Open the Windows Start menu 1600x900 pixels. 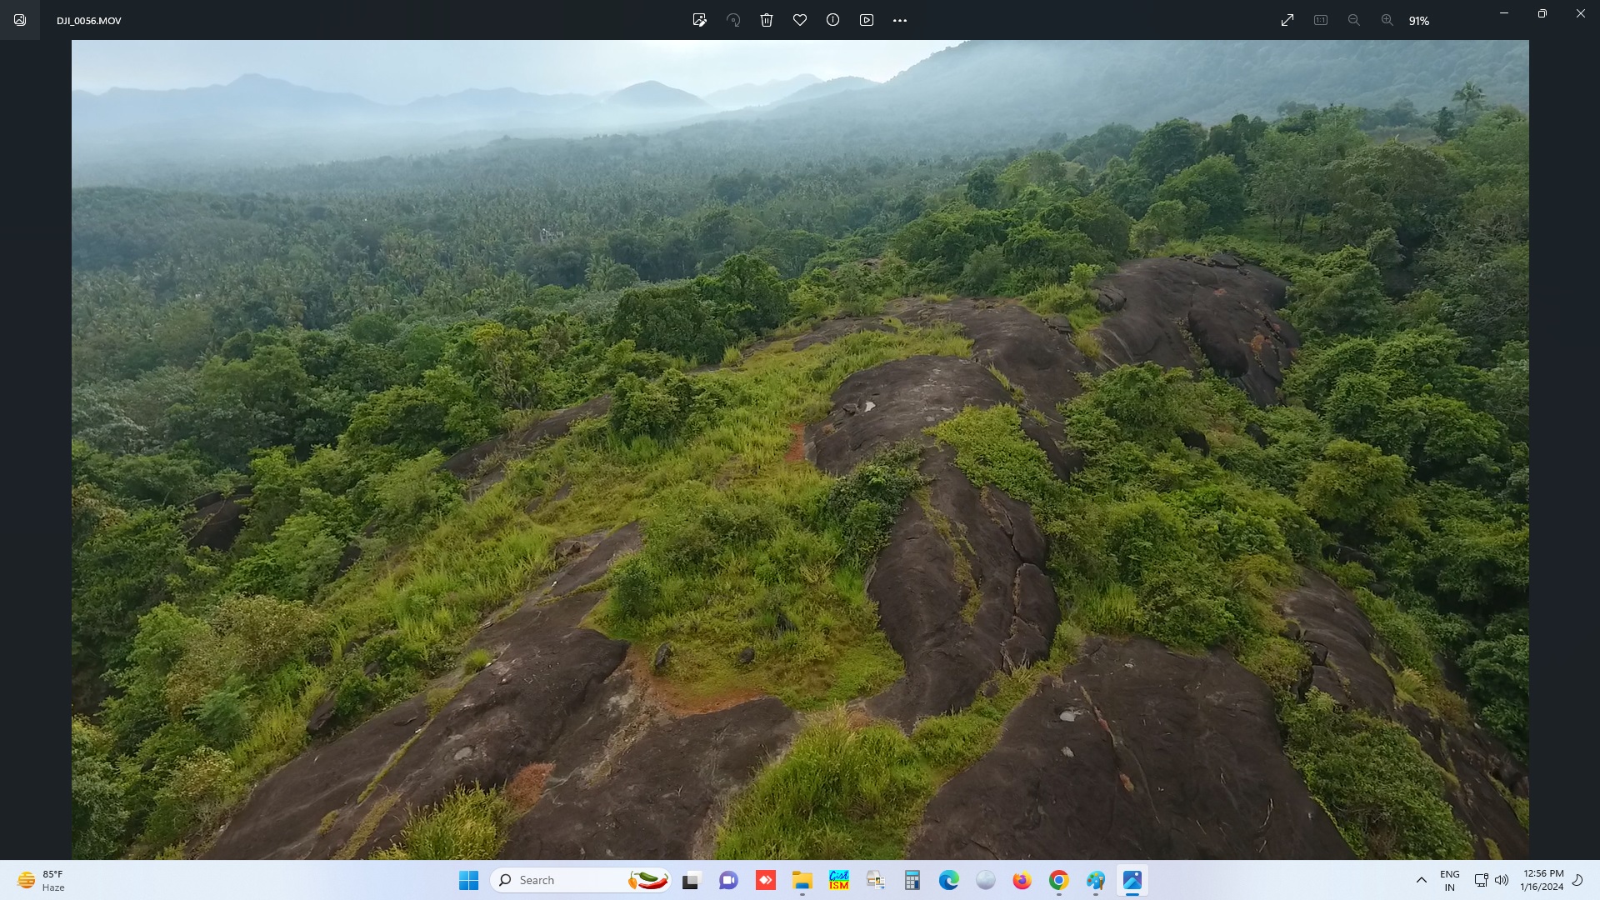point(469,880)
